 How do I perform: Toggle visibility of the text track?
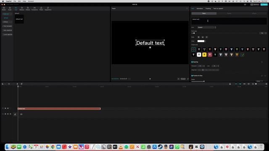coord(8,108)
